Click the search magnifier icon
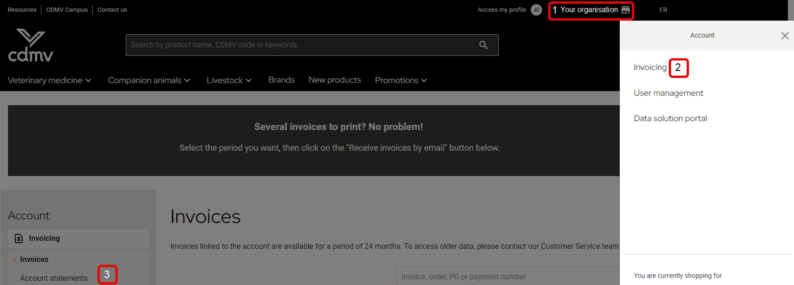Image resolution: width=794 pixels, height=285 pixels. pyautogui.click(x=483, y=45)
